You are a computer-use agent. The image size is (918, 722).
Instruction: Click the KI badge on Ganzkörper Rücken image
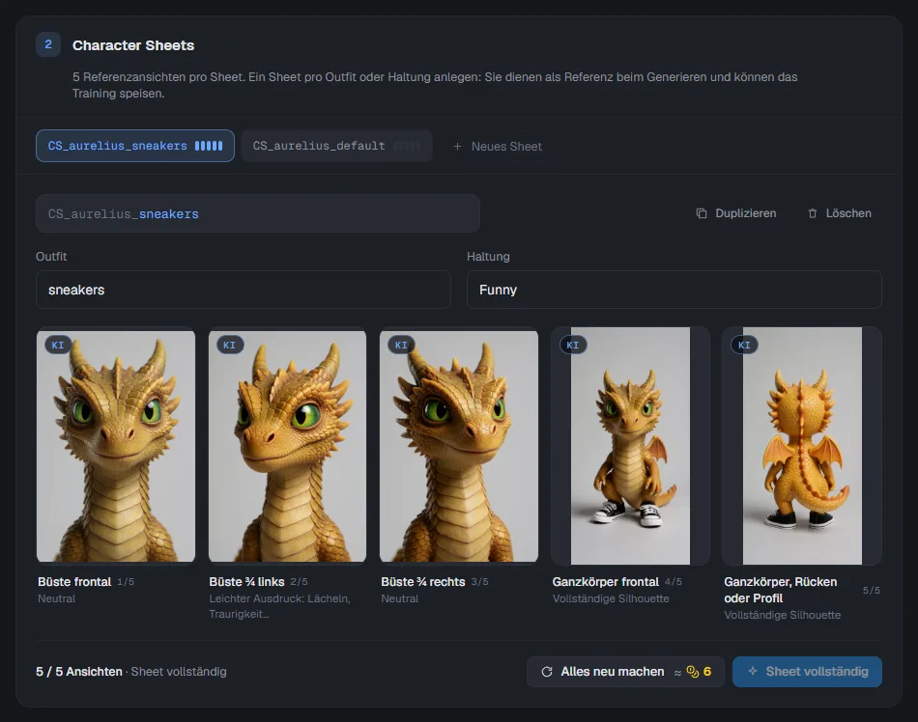click(744, 345)
